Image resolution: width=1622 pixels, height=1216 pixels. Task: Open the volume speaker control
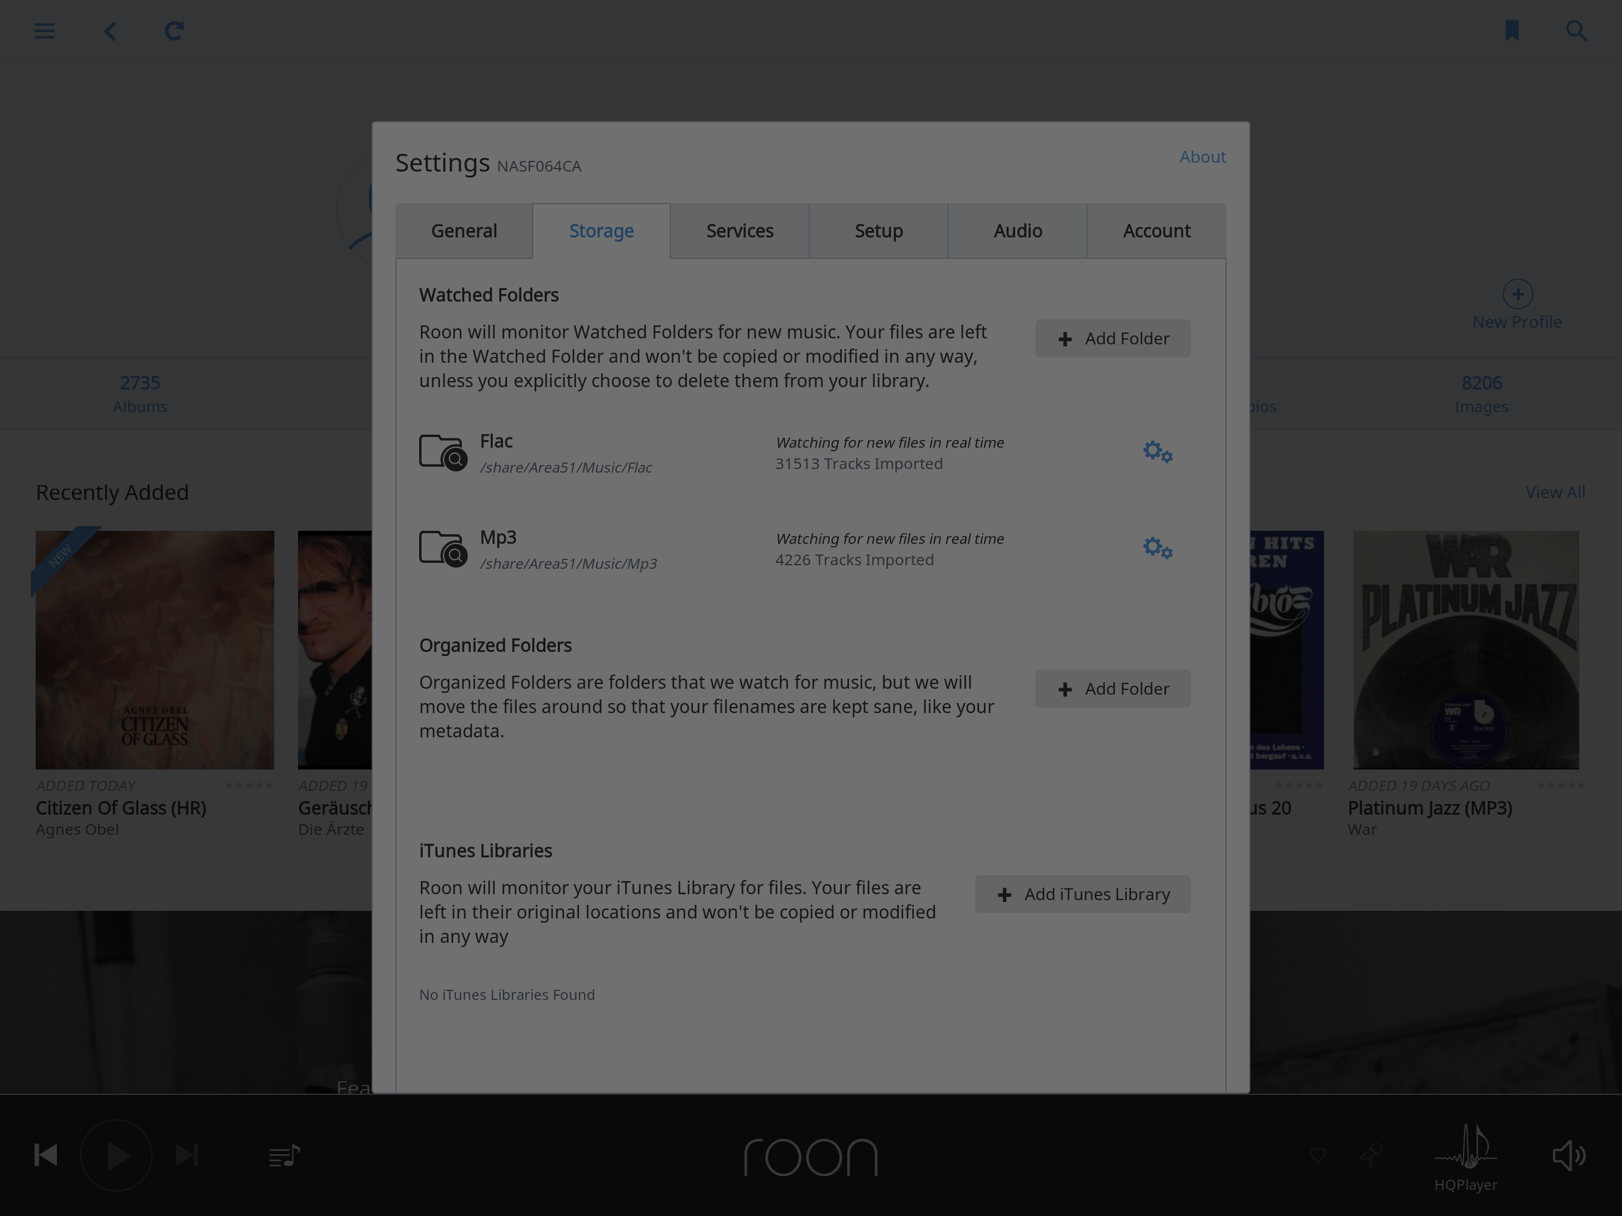coord(1569,1155)
